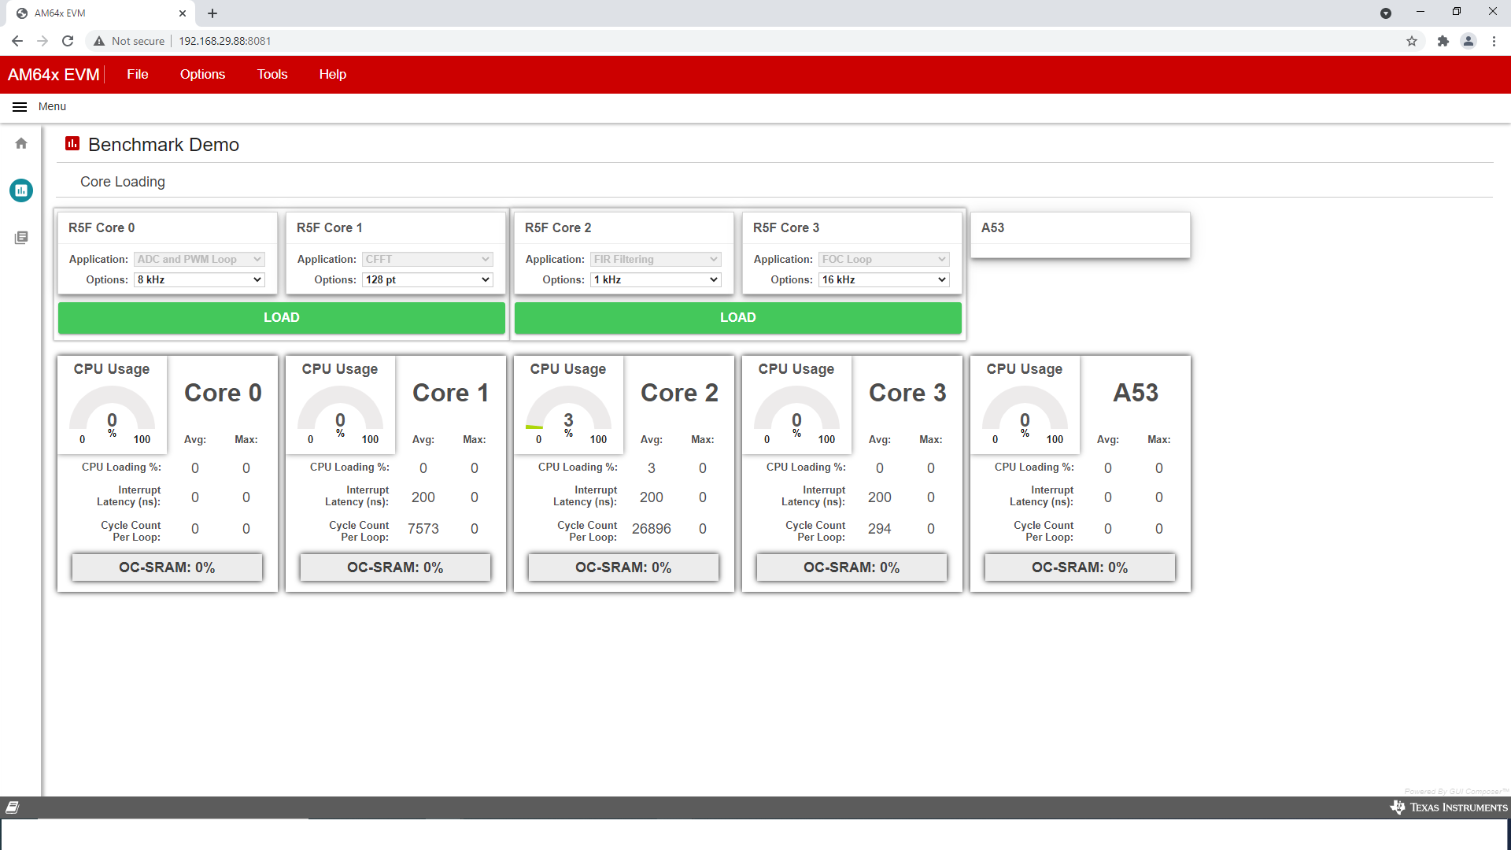Screen dimensions: 1511x850
Task: Open the Tools menu
Action: [x=272, y=74]
